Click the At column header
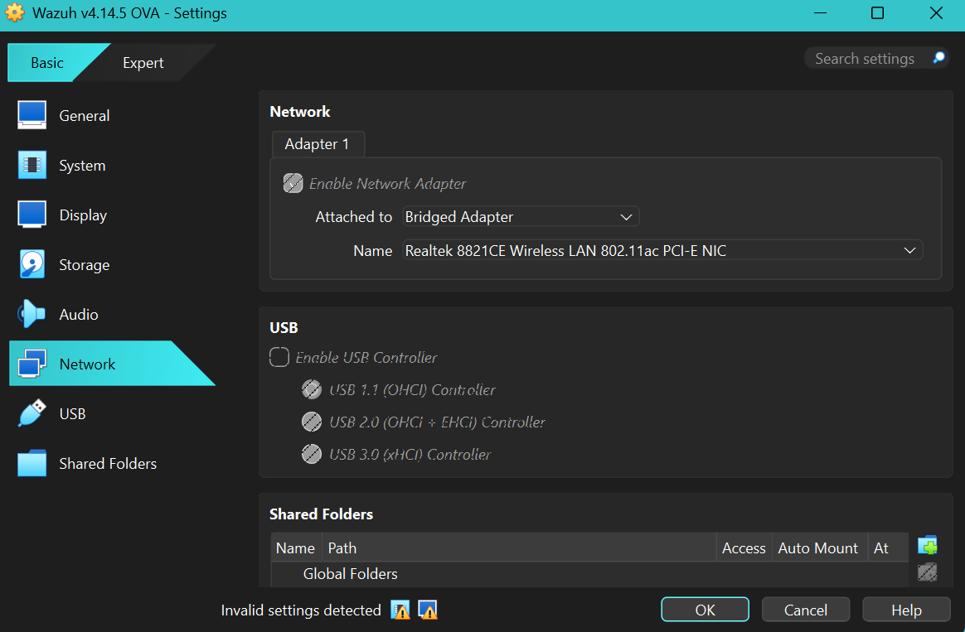 click(888, 548)
